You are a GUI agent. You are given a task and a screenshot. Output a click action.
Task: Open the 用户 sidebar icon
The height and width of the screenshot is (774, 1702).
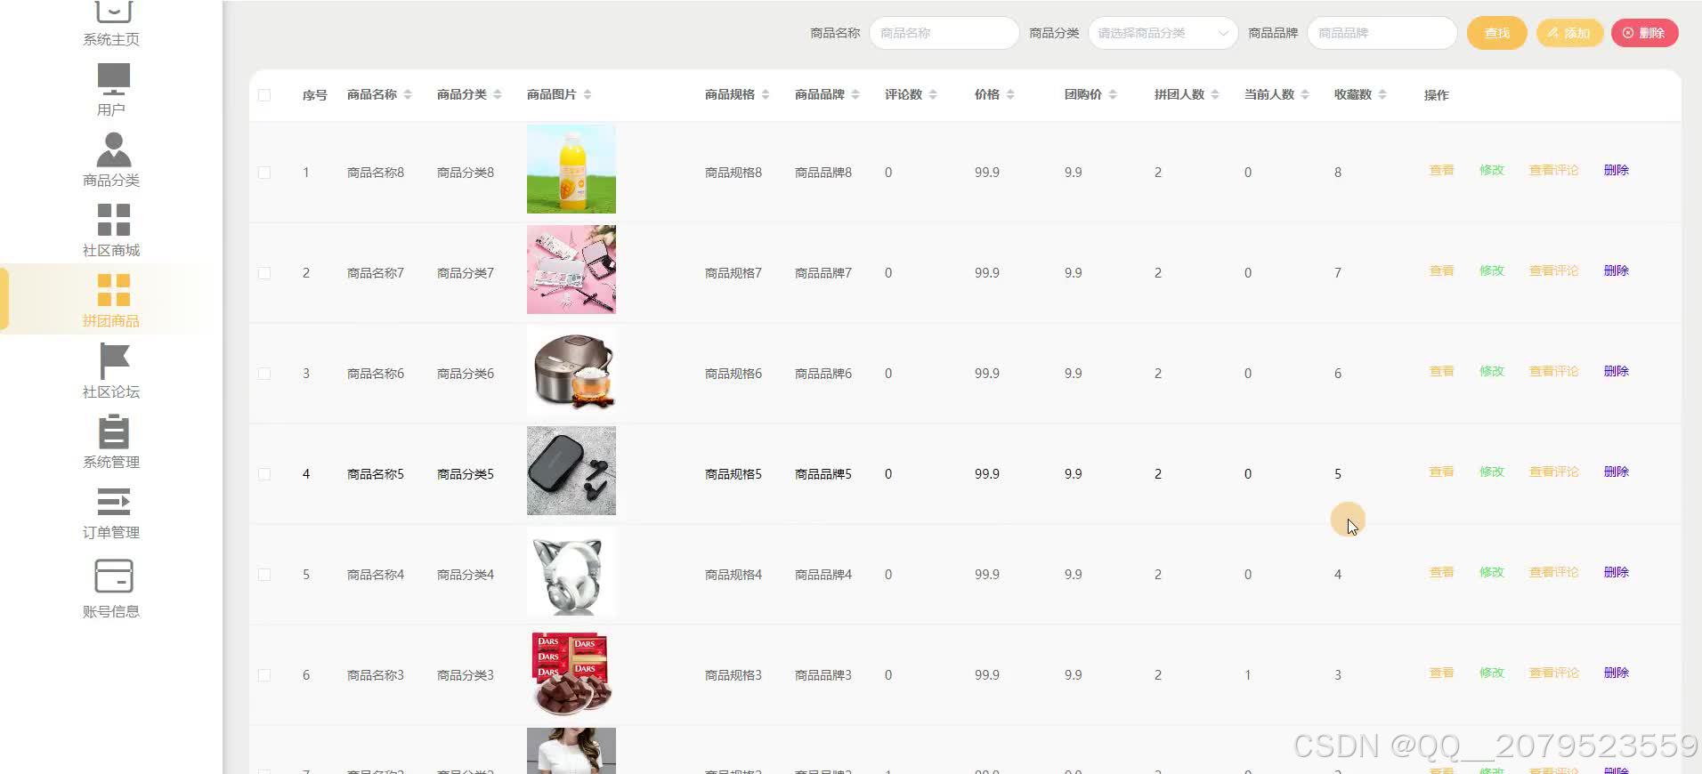[x=113, y=80]
